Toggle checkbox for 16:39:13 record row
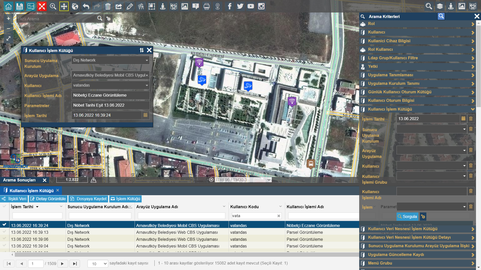Image resolution: width=481 pixels, height=270 pixels. coord(4,232)
